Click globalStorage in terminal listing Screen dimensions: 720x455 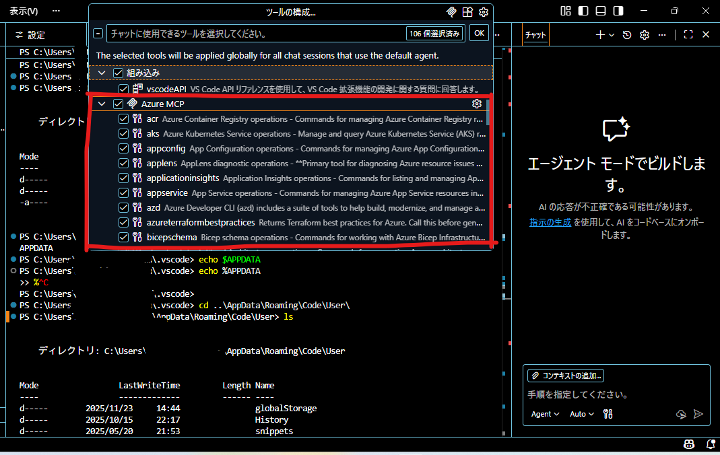pos(286,408)
